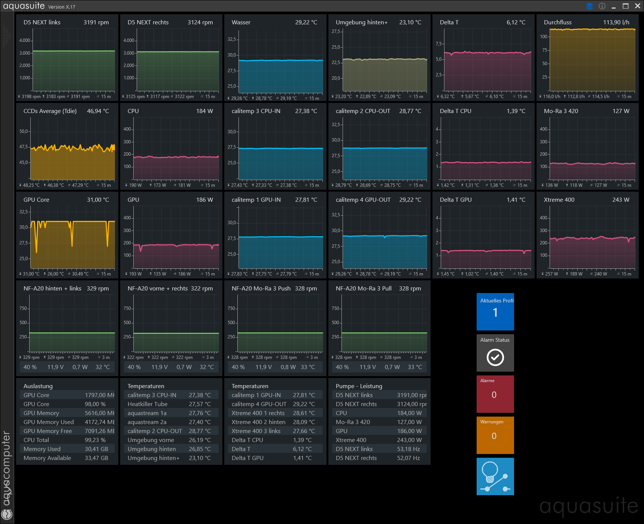Expand the left sidebar dotted handle
Screen dimensions: 644x524
tap(6, 36)
